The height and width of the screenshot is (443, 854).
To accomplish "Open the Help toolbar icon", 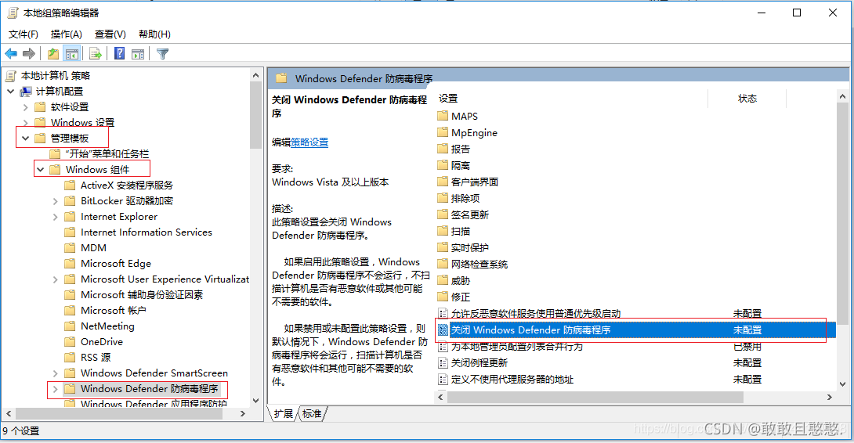I will pyautogui.click(x=120, y=53).
